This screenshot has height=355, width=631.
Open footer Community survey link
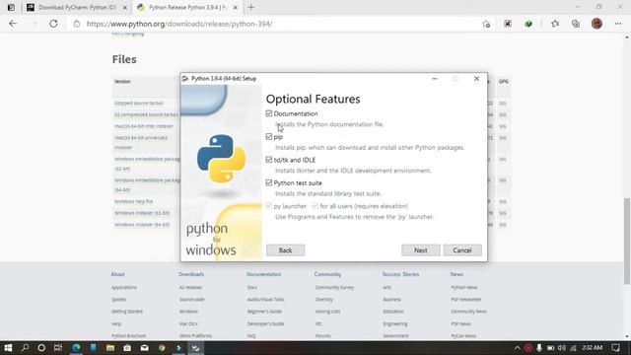(x=334, y=287)
